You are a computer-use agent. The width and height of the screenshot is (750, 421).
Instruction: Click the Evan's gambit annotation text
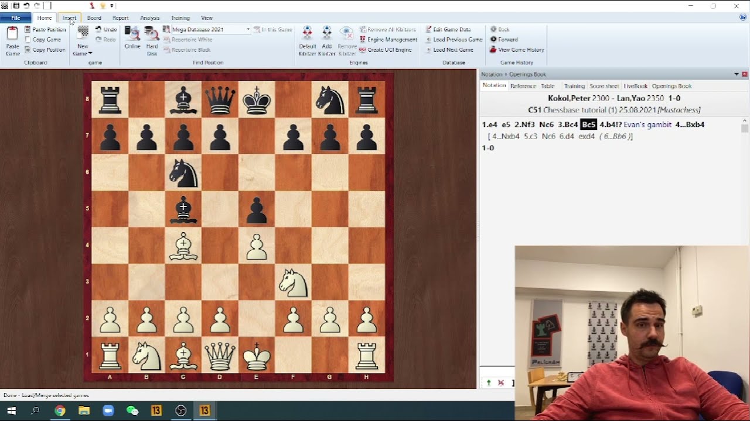647,125
